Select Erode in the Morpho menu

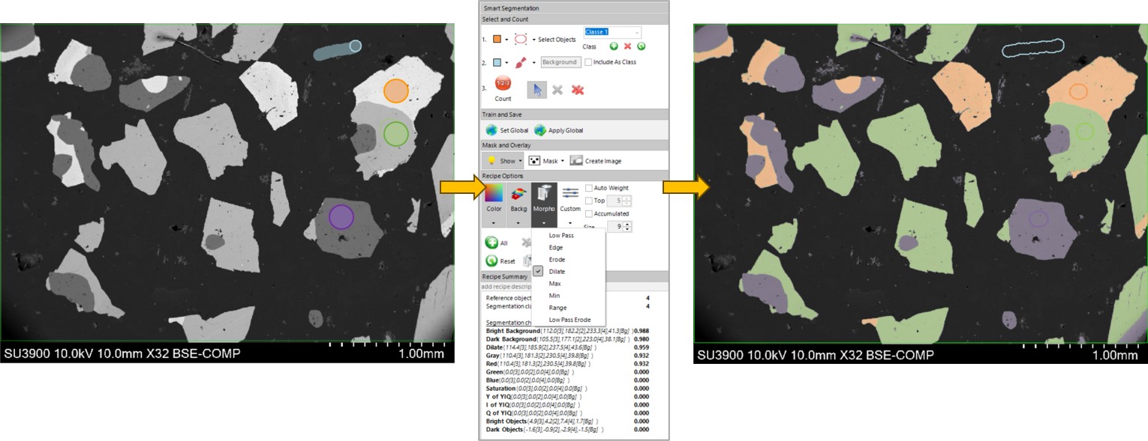click(557, 260)
